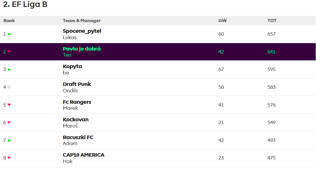Click the EF Liga B league title
This screenshot has width=316, height=169.
(x=25, y=5)
